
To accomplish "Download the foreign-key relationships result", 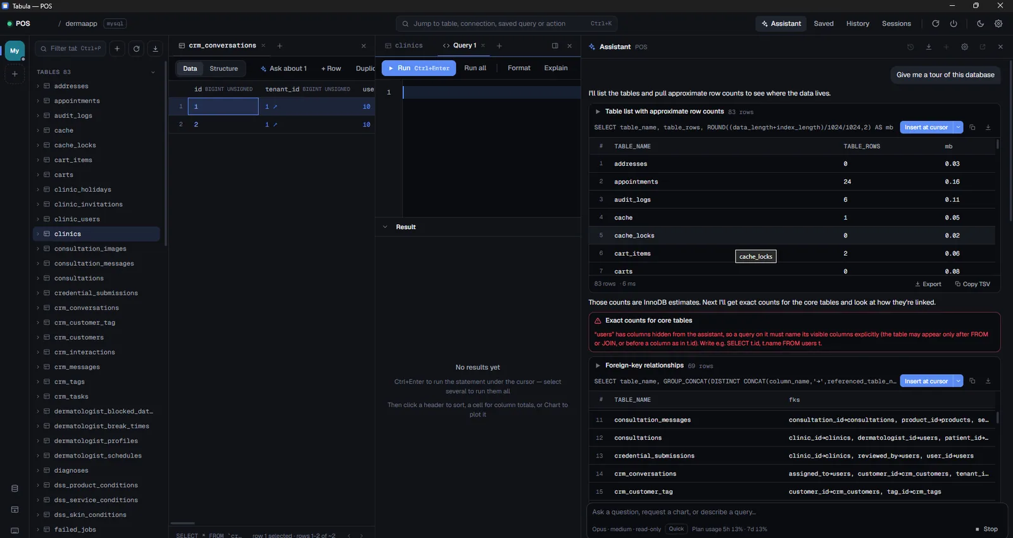I will (988, 381).
